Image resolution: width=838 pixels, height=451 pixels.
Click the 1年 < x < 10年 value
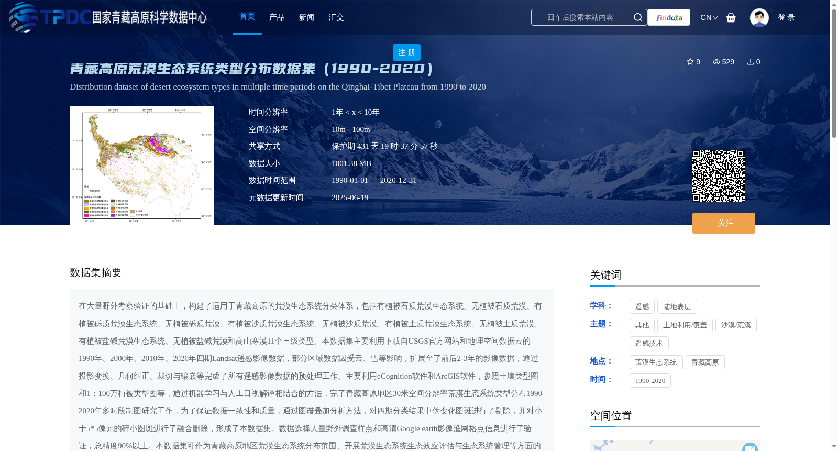coord(356,112)
